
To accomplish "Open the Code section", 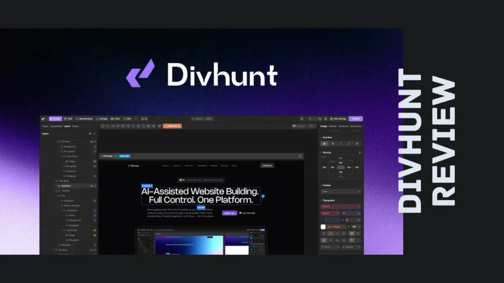I will pyautogui.click(x=115, y=119).
